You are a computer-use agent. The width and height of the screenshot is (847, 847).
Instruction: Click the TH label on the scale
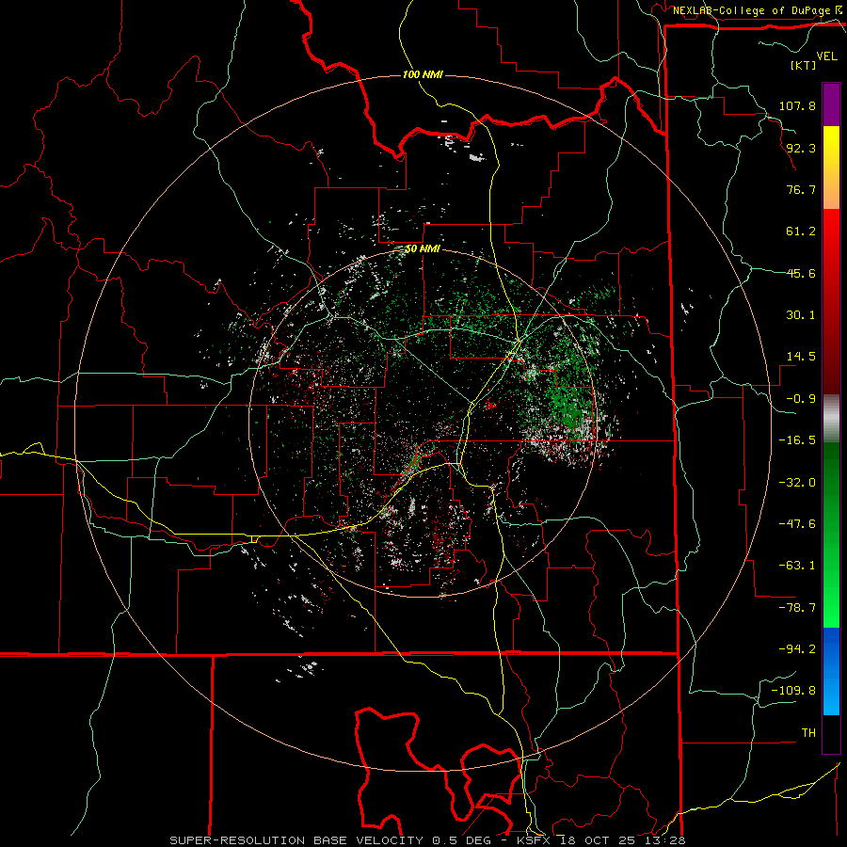[x=808, y=733]
